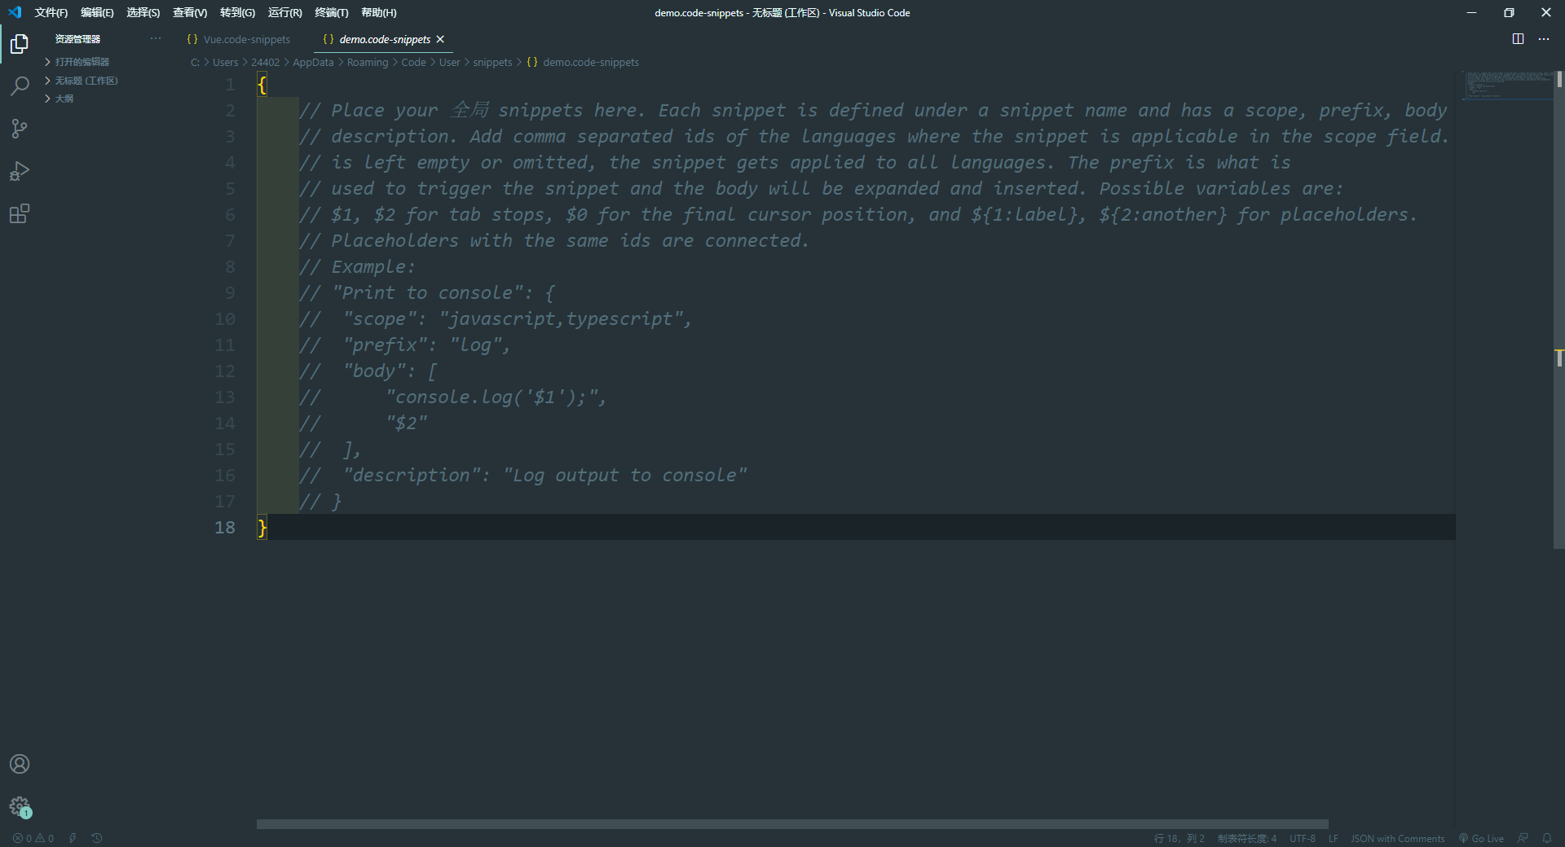
Task: Expand the 大纲 section in Explorer
Action: click(x=62, y=98)
